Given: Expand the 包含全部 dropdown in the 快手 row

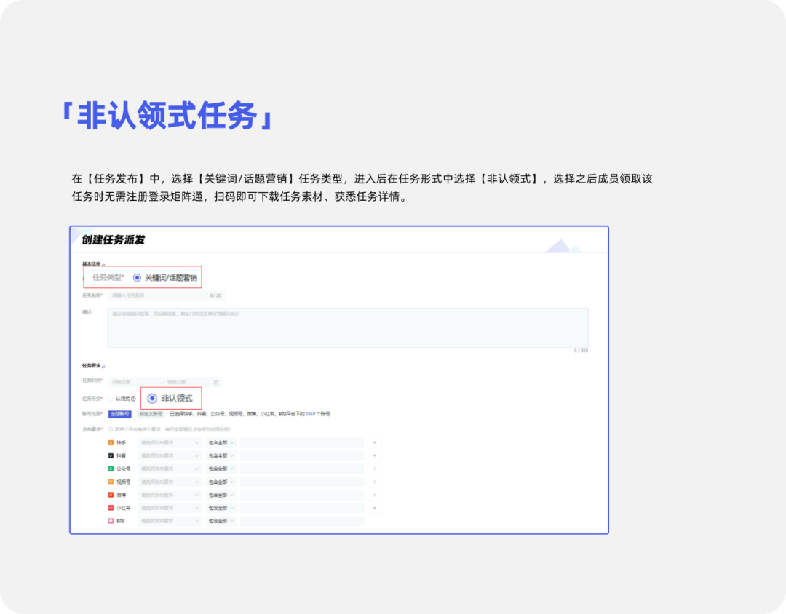Looking at the screenshot, I should tap(221, 443).
